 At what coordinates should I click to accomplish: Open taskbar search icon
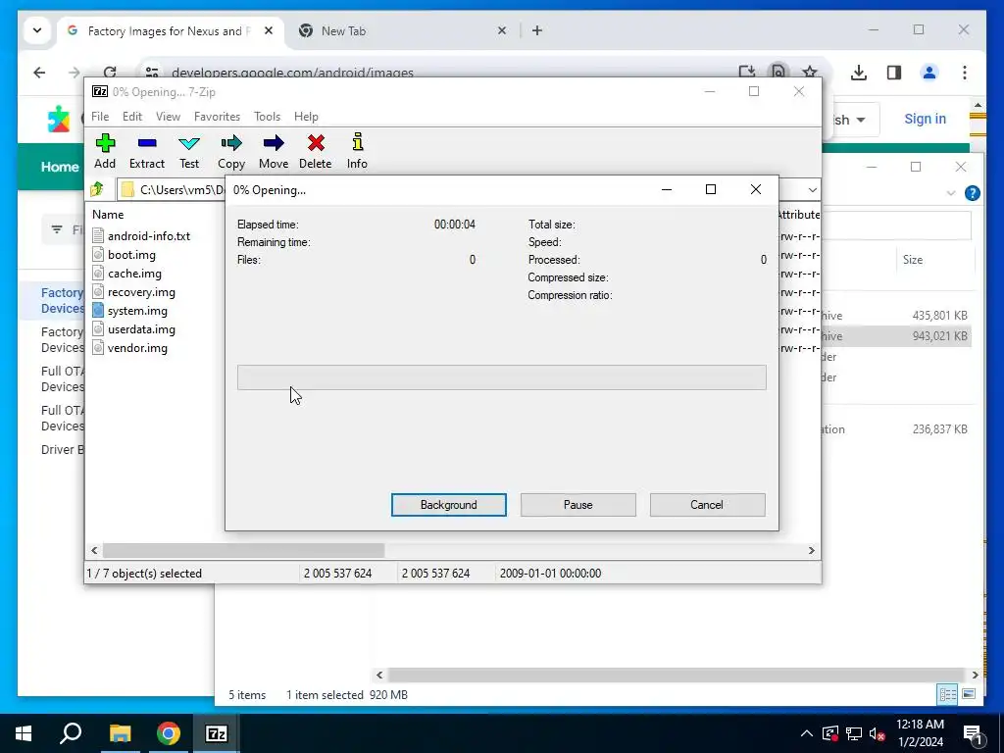point(71,733)
